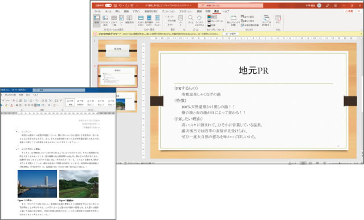Click the highlight color icon in Word
Screen dimensions: 364x220
click(6, 105)
